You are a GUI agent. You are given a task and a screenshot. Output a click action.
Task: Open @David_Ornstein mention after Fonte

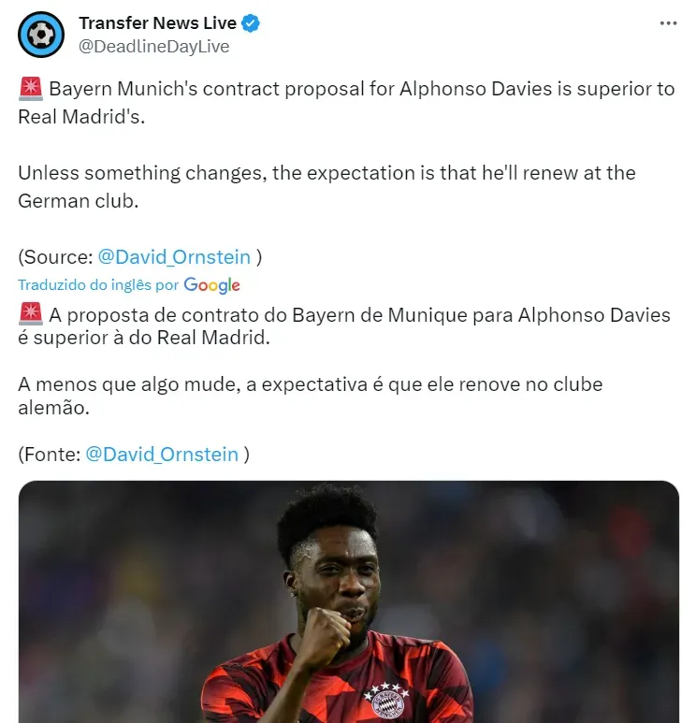(162, 455)
